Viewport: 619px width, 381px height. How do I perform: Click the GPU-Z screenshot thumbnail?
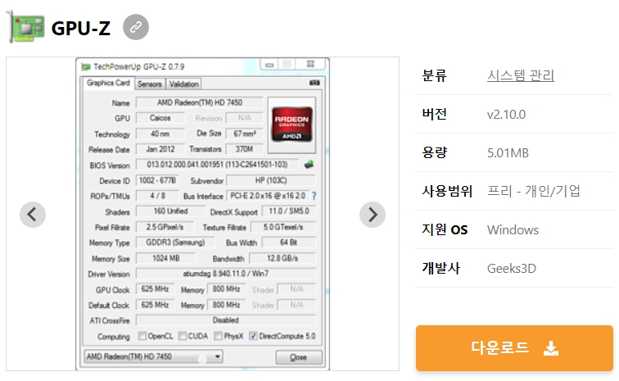[x=202, y=214]
